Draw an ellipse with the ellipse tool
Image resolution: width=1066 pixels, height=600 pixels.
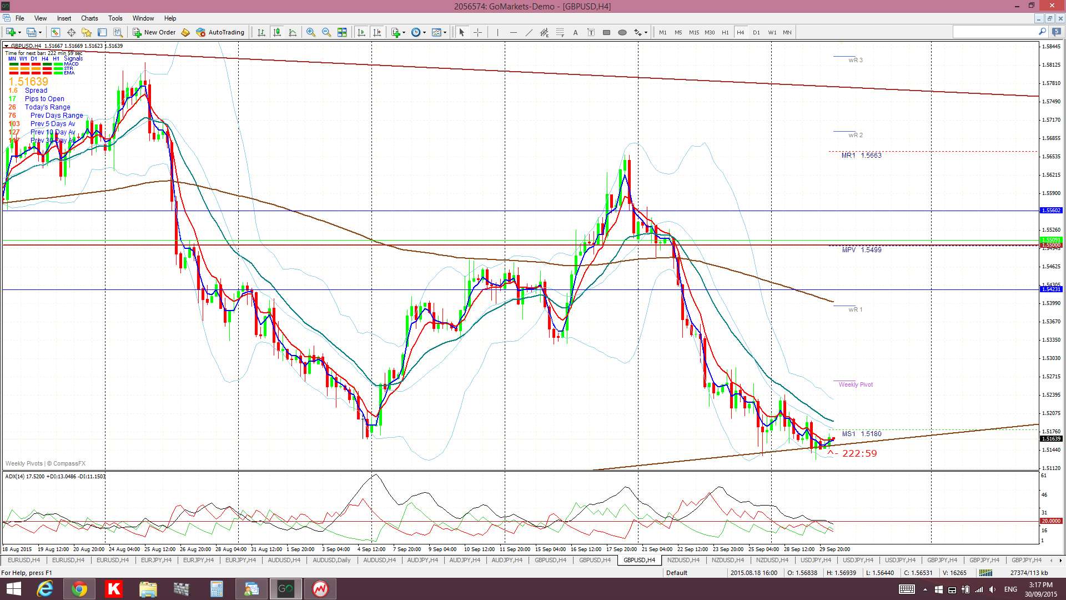click(x=622, y=32)
